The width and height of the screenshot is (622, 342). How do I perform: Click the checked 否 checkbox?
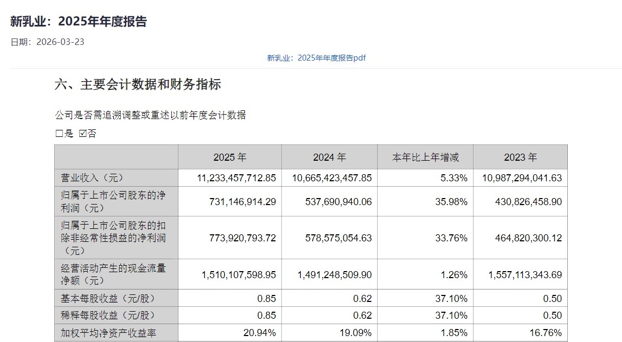tap(83, 134)
